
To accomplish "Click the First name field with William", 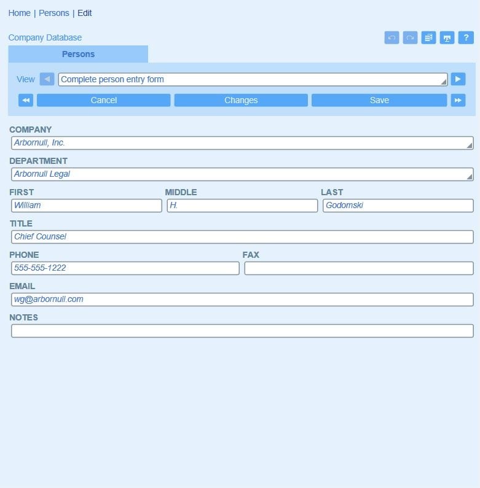I will point(87,206).
